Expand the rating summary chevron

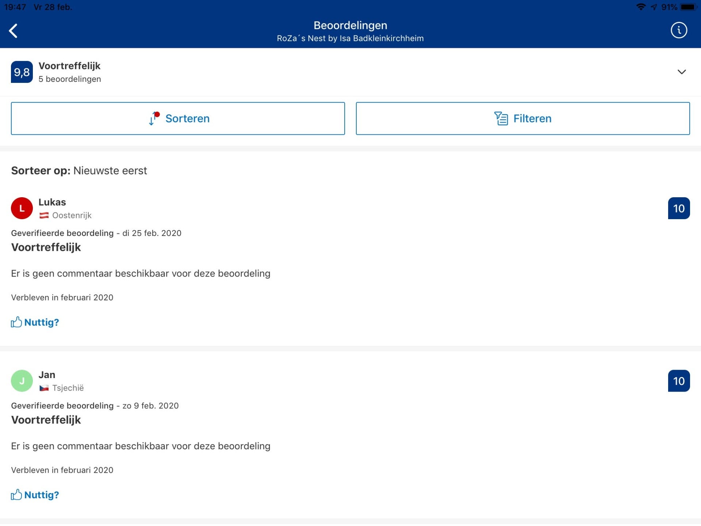(681, 72)
